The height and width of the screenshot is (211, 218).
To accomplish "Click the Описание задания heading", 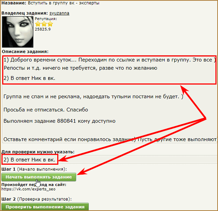I will point(25,52).
